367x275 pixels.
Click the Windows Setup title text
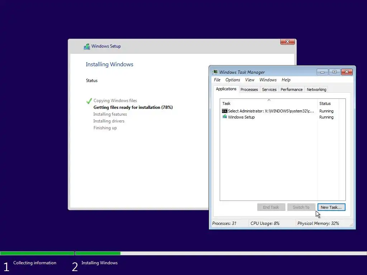pos(106,46)
